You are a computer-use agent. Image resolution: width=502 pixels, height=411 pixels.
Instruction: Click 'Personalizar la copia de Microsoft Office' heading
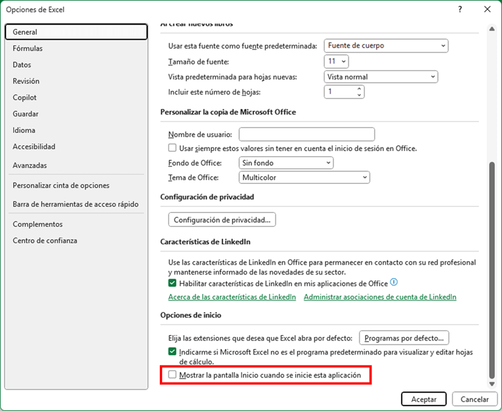(x=228, y=112)
